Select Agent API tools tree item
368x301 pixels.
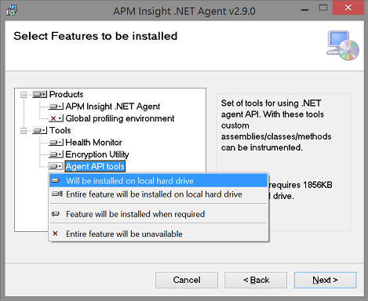point(95,166)
